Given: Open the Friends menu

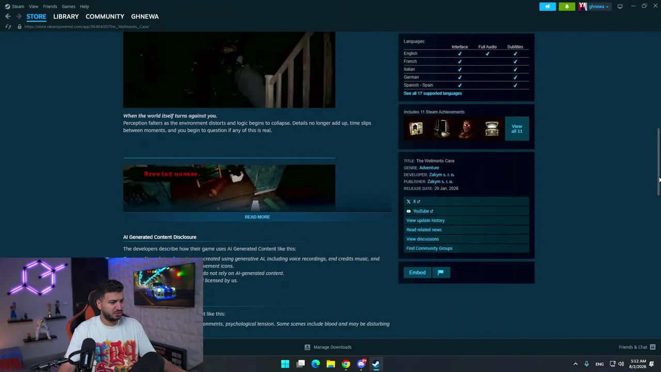Looking at the screenshot, I should tap(50, 6).
